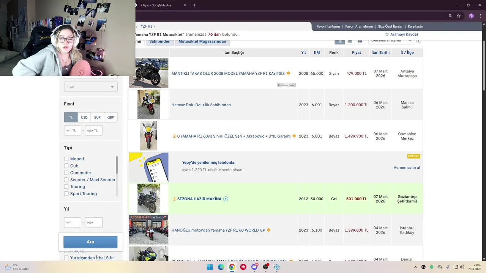
Task: Check the Sport Touring checkbox
Action: tap(66, 194)
